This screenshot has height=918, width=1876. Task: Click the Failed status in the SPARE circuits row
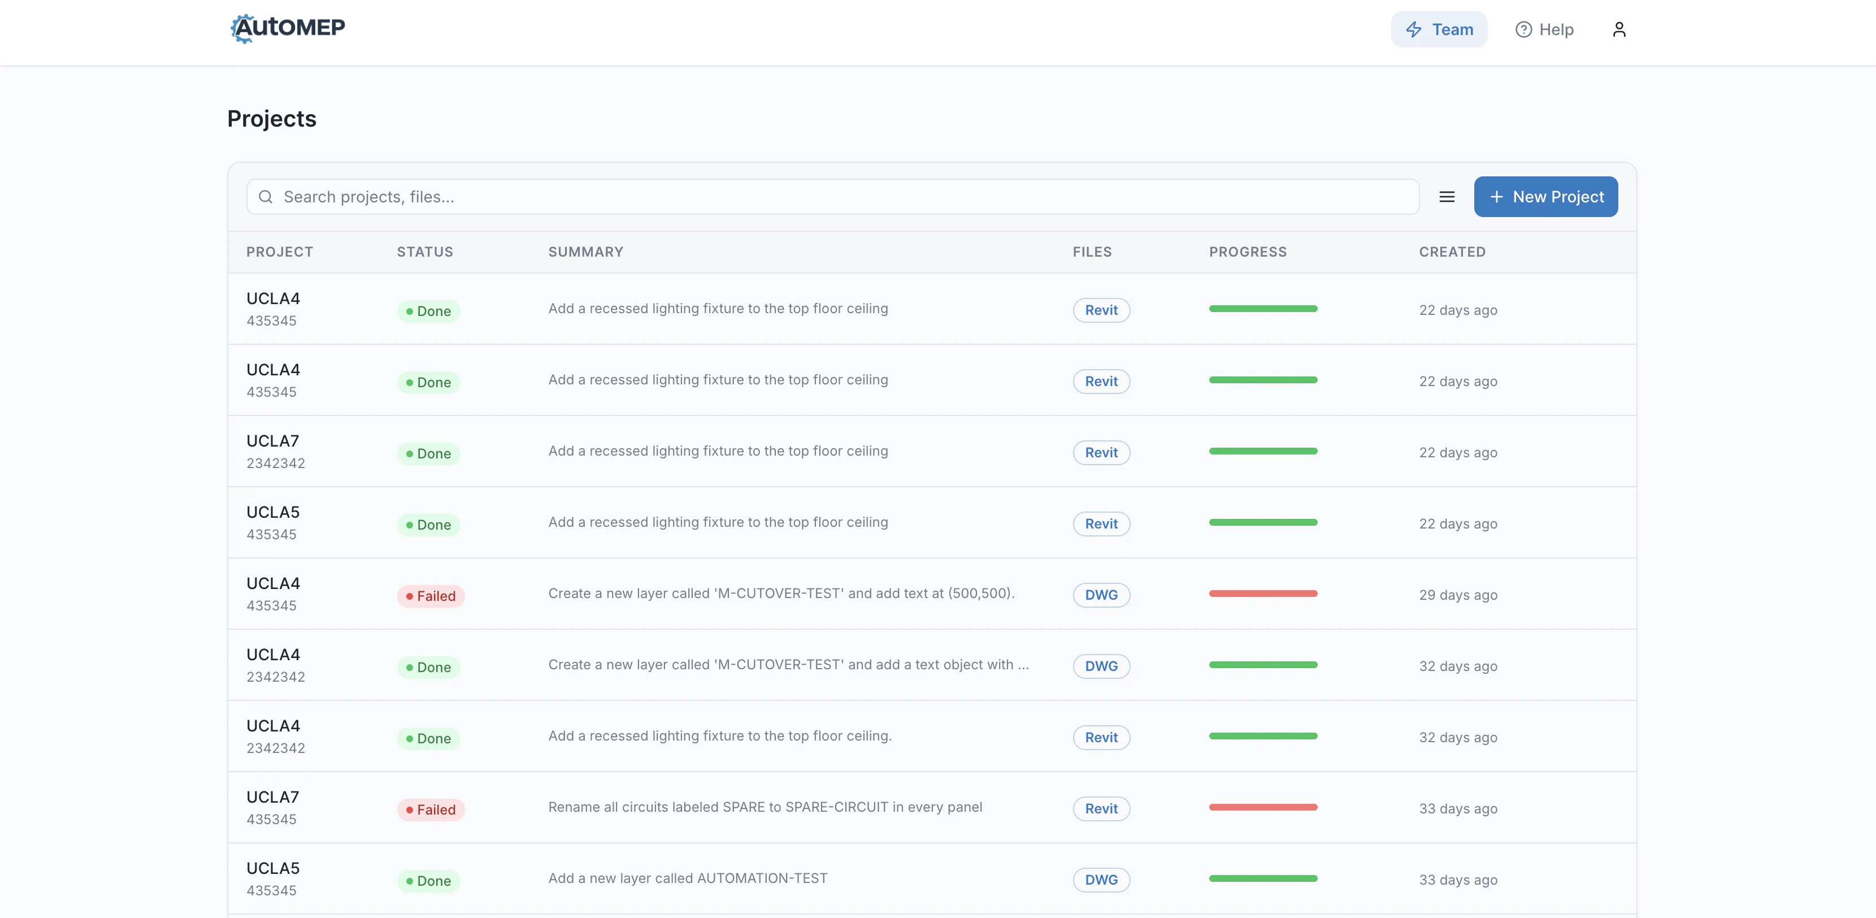coord(431,809)
